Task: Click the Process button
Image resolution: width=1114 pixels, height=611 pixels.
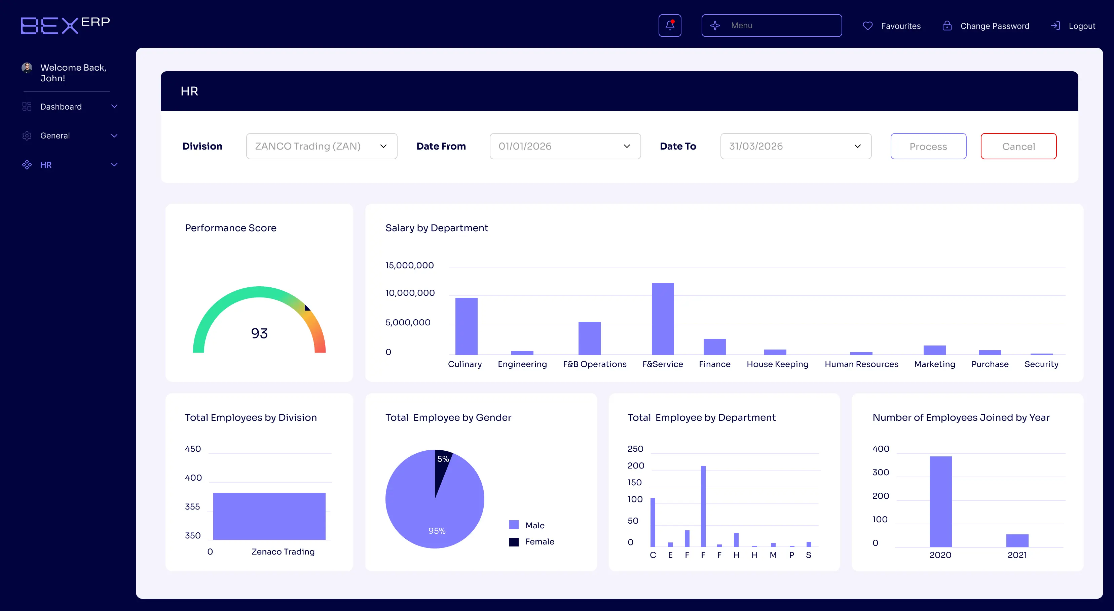Action: [928, 146]
